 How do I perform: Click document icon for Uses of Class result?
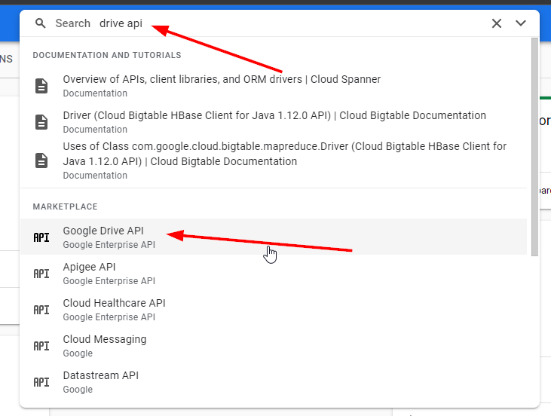pos(41,161)
